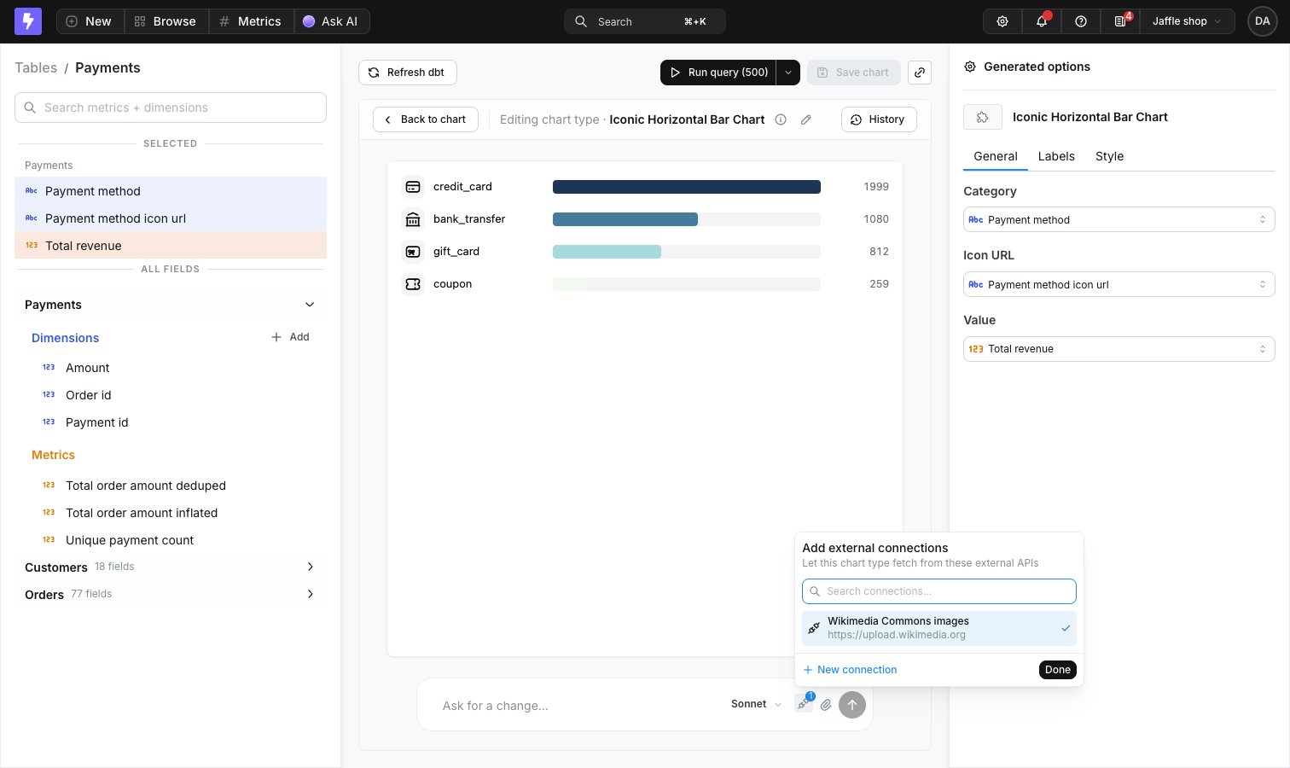Click Run query (500)
Image resolution: width=1290 pixels, height=768 pixels.
tap(718, 73)
